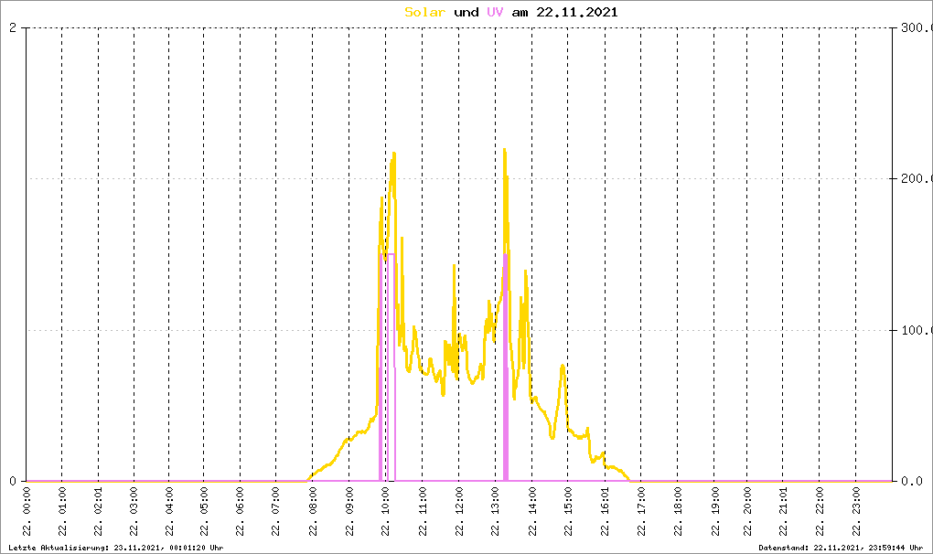933x554 pixels.
Task: Click the 'Datenstand' footer timestamp
Action: [x=841, y=548]
